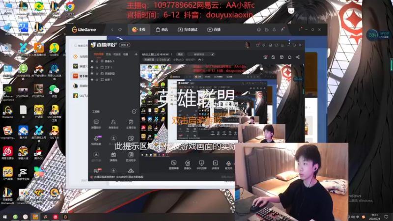Open toolbox more-options circle icon
The width and height of the screenshot is (393, 221).
click(134, 111)
